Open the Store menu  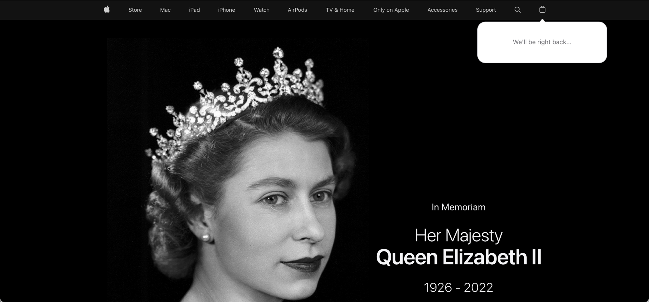pos(135,10)
